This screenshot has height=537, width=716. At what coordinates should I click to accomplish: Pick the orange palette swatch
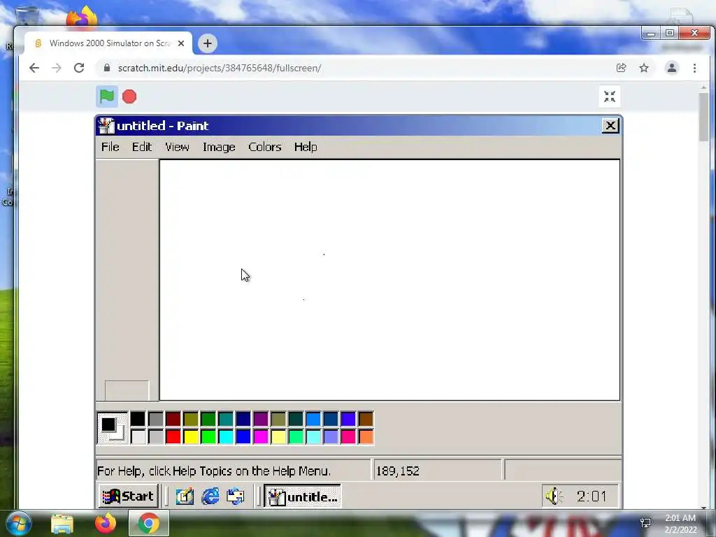pos(366,436)
